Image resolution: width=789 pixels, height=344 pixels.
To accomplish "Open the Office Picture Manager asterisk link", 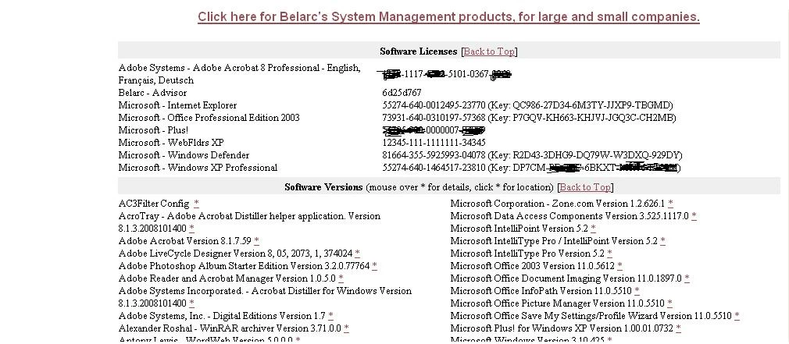I will coord(669,303).
